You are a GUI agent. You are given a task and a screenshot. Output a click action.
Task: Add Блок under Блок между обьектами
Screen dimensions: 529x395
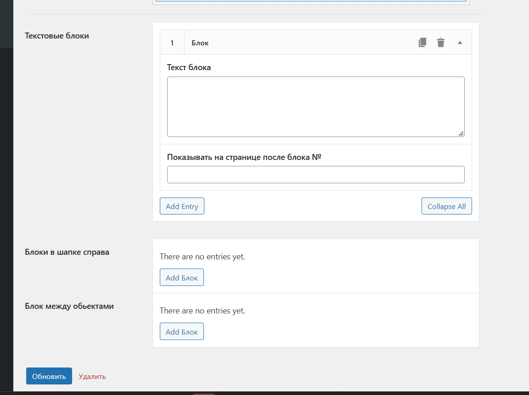[x=182, y=332]
